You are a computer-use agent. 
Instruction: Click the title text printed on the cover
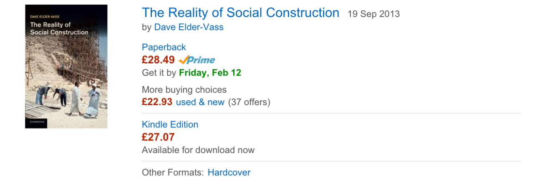pyautogui.click(x=59, y=28)
